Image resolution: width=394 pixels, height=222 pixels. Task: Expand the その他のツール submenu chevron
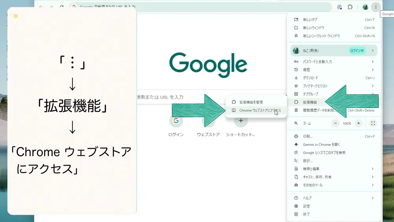tap(373, 185)
